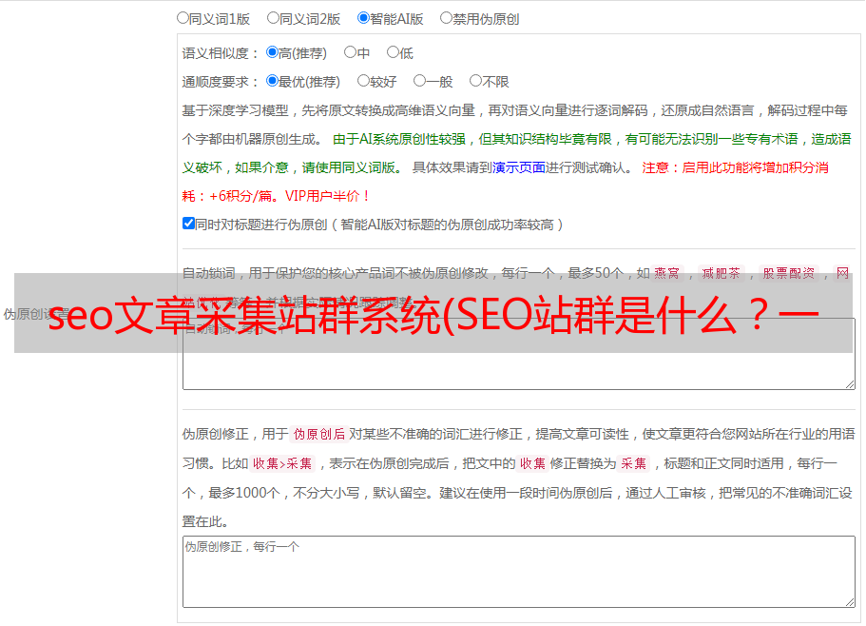Click the 收集>采集 example tag

282,463
